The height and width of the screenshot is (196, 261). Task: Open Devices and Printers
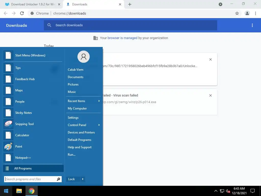(x=81, y=132)
